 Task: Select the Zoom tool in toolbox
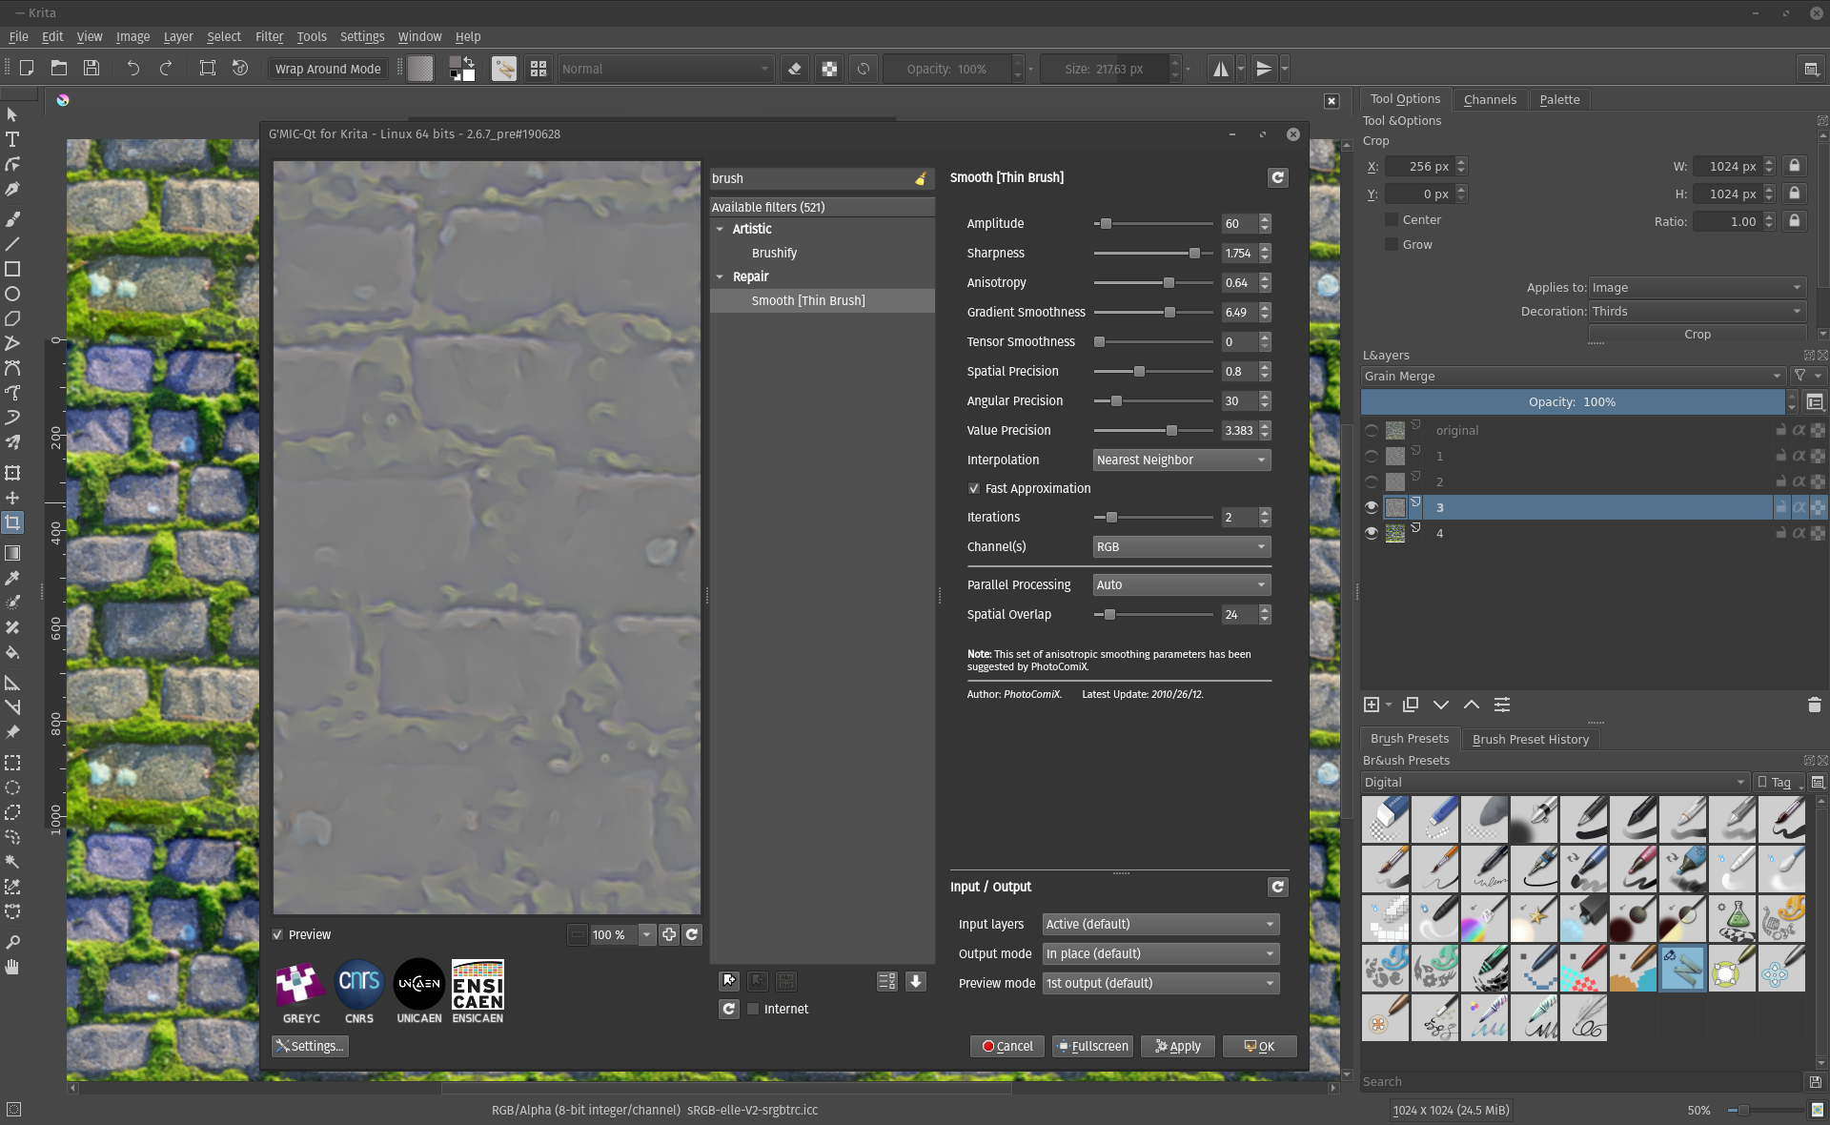coord(12,942)
